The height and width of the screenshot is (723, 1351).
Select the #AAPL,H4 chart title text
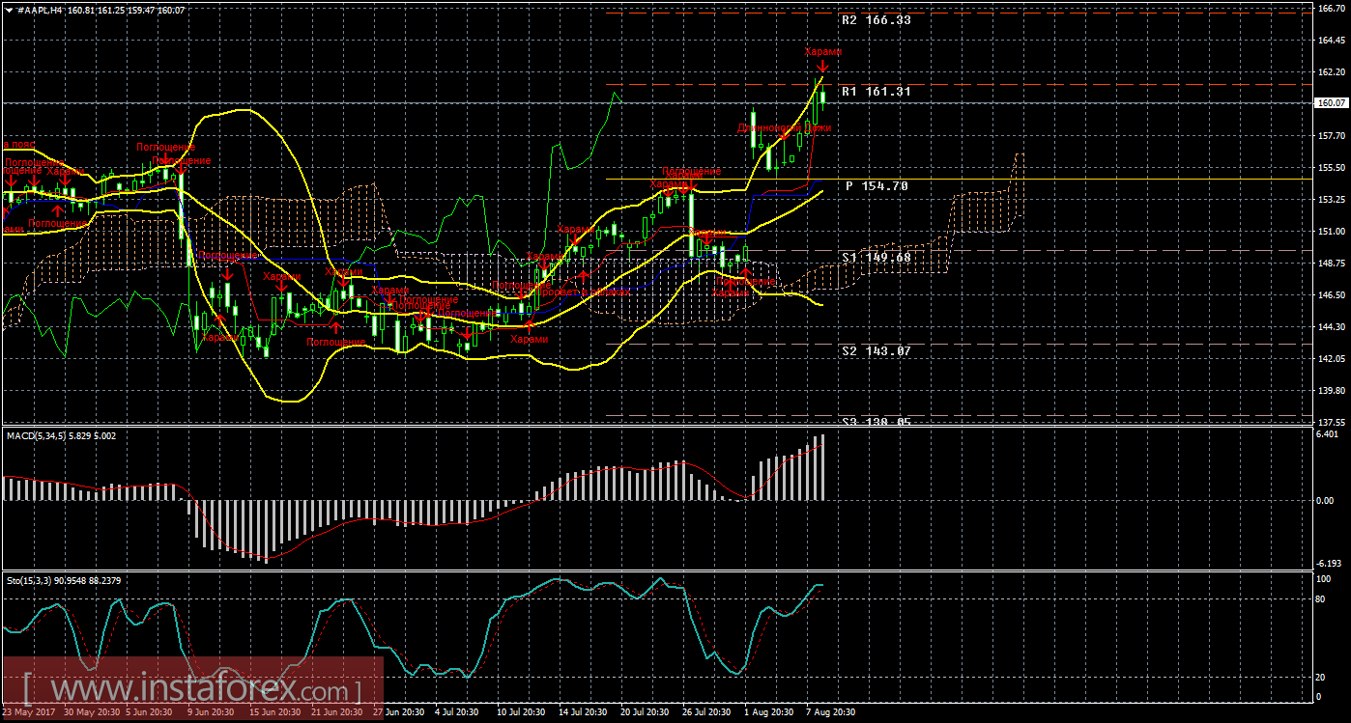pyautogui.click(x=39, y=10)
